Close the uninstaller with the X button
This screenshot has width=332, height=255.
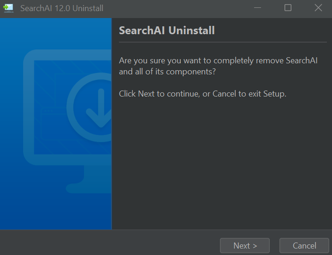click(318, 8)
